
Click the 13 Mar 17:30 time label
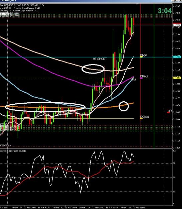click(125, 208)
